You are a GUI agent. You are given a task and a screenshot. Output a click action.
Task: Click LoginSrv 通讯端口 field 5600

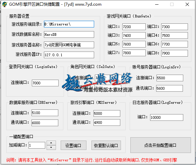pos(170,88)
